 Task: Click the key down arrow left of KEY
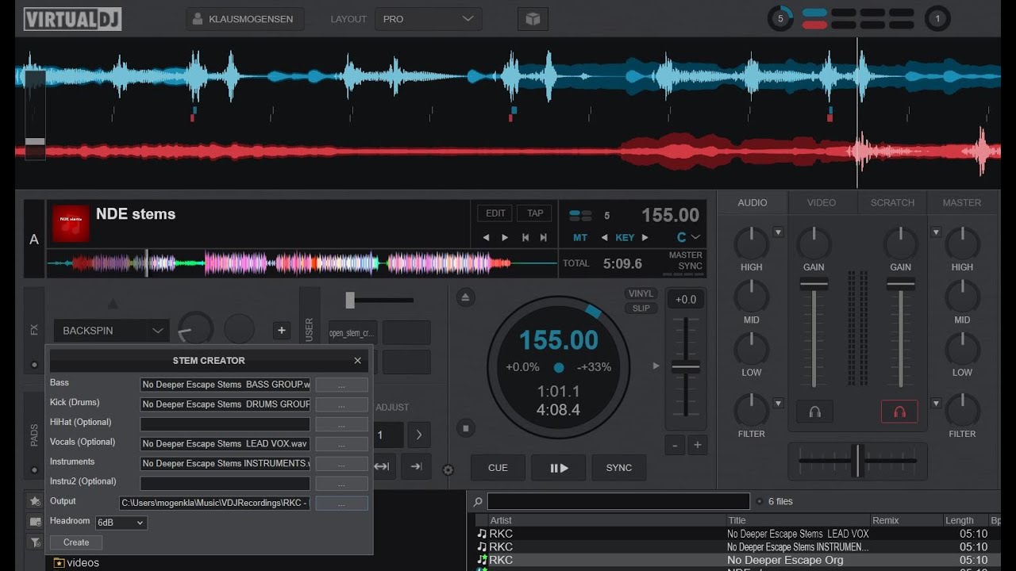pos(604,237)
